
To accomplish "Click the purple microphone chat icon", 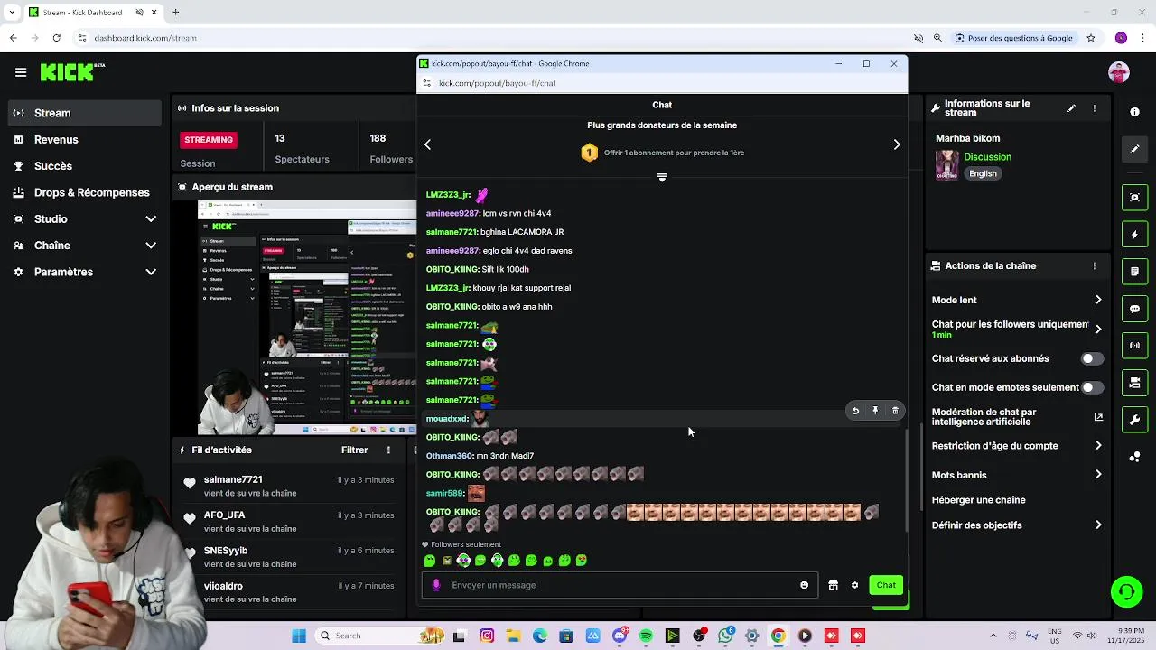I will (436, 585).
